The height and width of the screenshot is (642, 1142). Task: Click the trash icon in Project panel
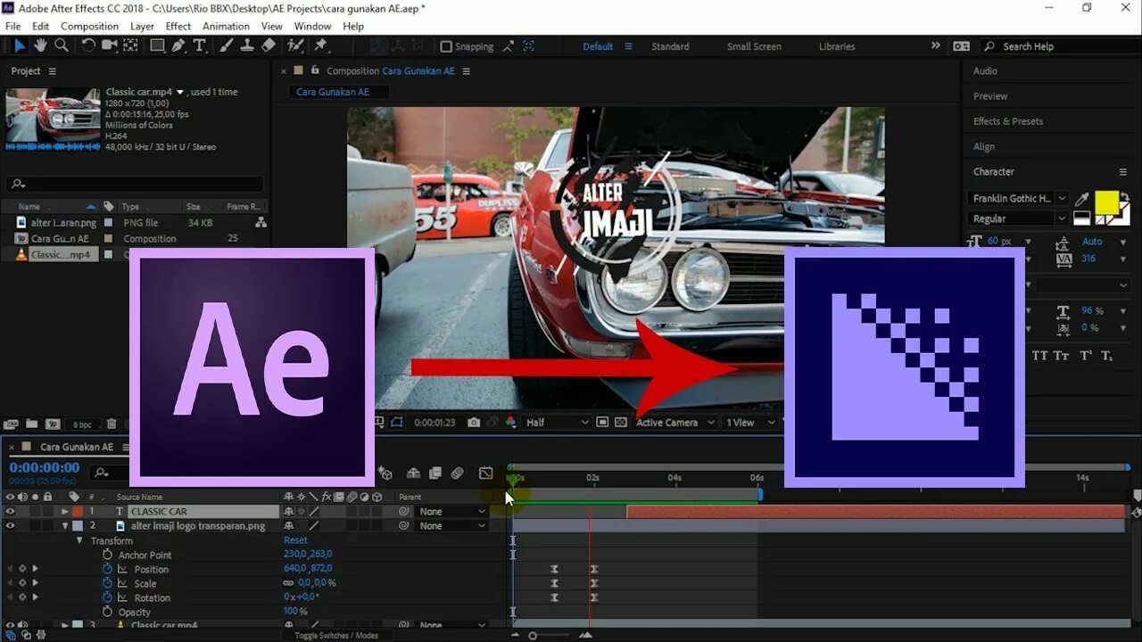click(x=112, y=424)
